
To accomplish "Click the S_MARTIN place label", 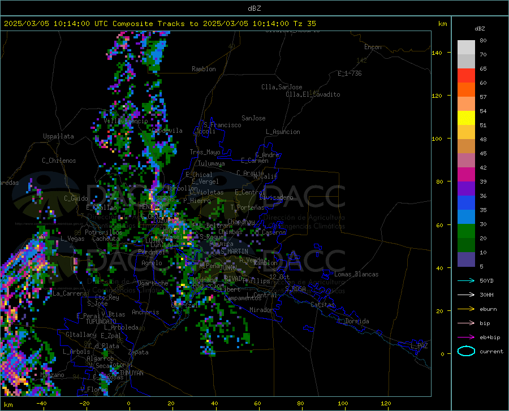I will (234, 252).
